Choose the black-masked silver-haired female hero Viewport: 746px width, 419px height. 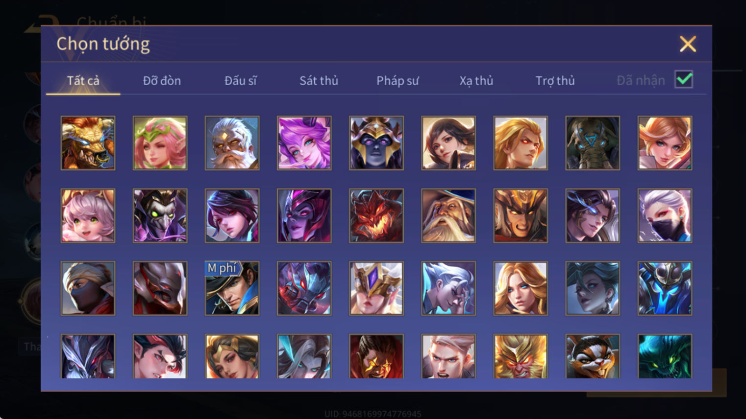point(665,216)
